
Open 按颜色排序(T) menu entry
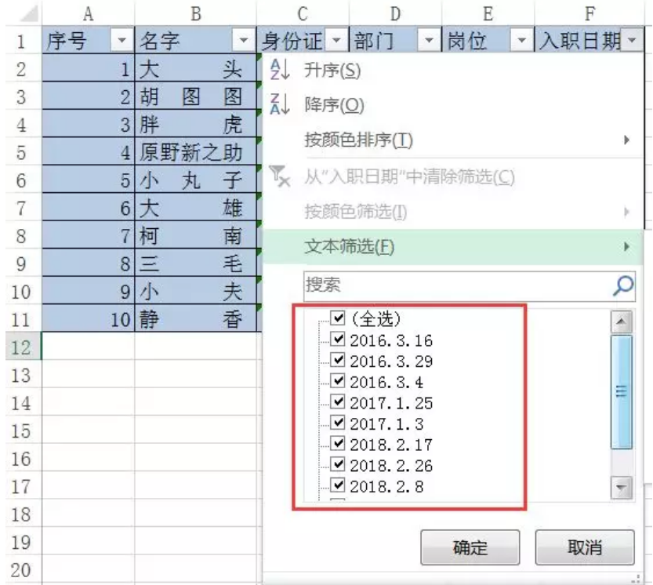(453, 140)
